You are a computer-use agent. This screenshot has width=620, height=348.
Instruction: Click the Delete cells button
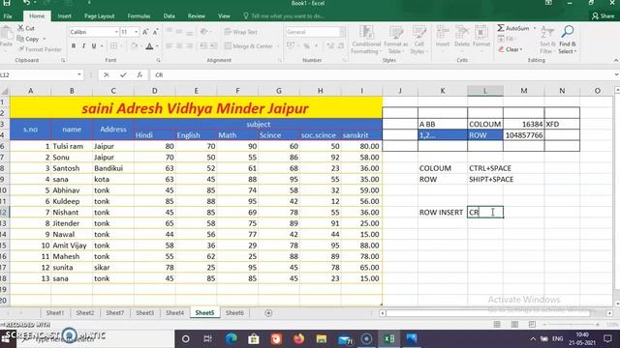click(x=462, y=37)
